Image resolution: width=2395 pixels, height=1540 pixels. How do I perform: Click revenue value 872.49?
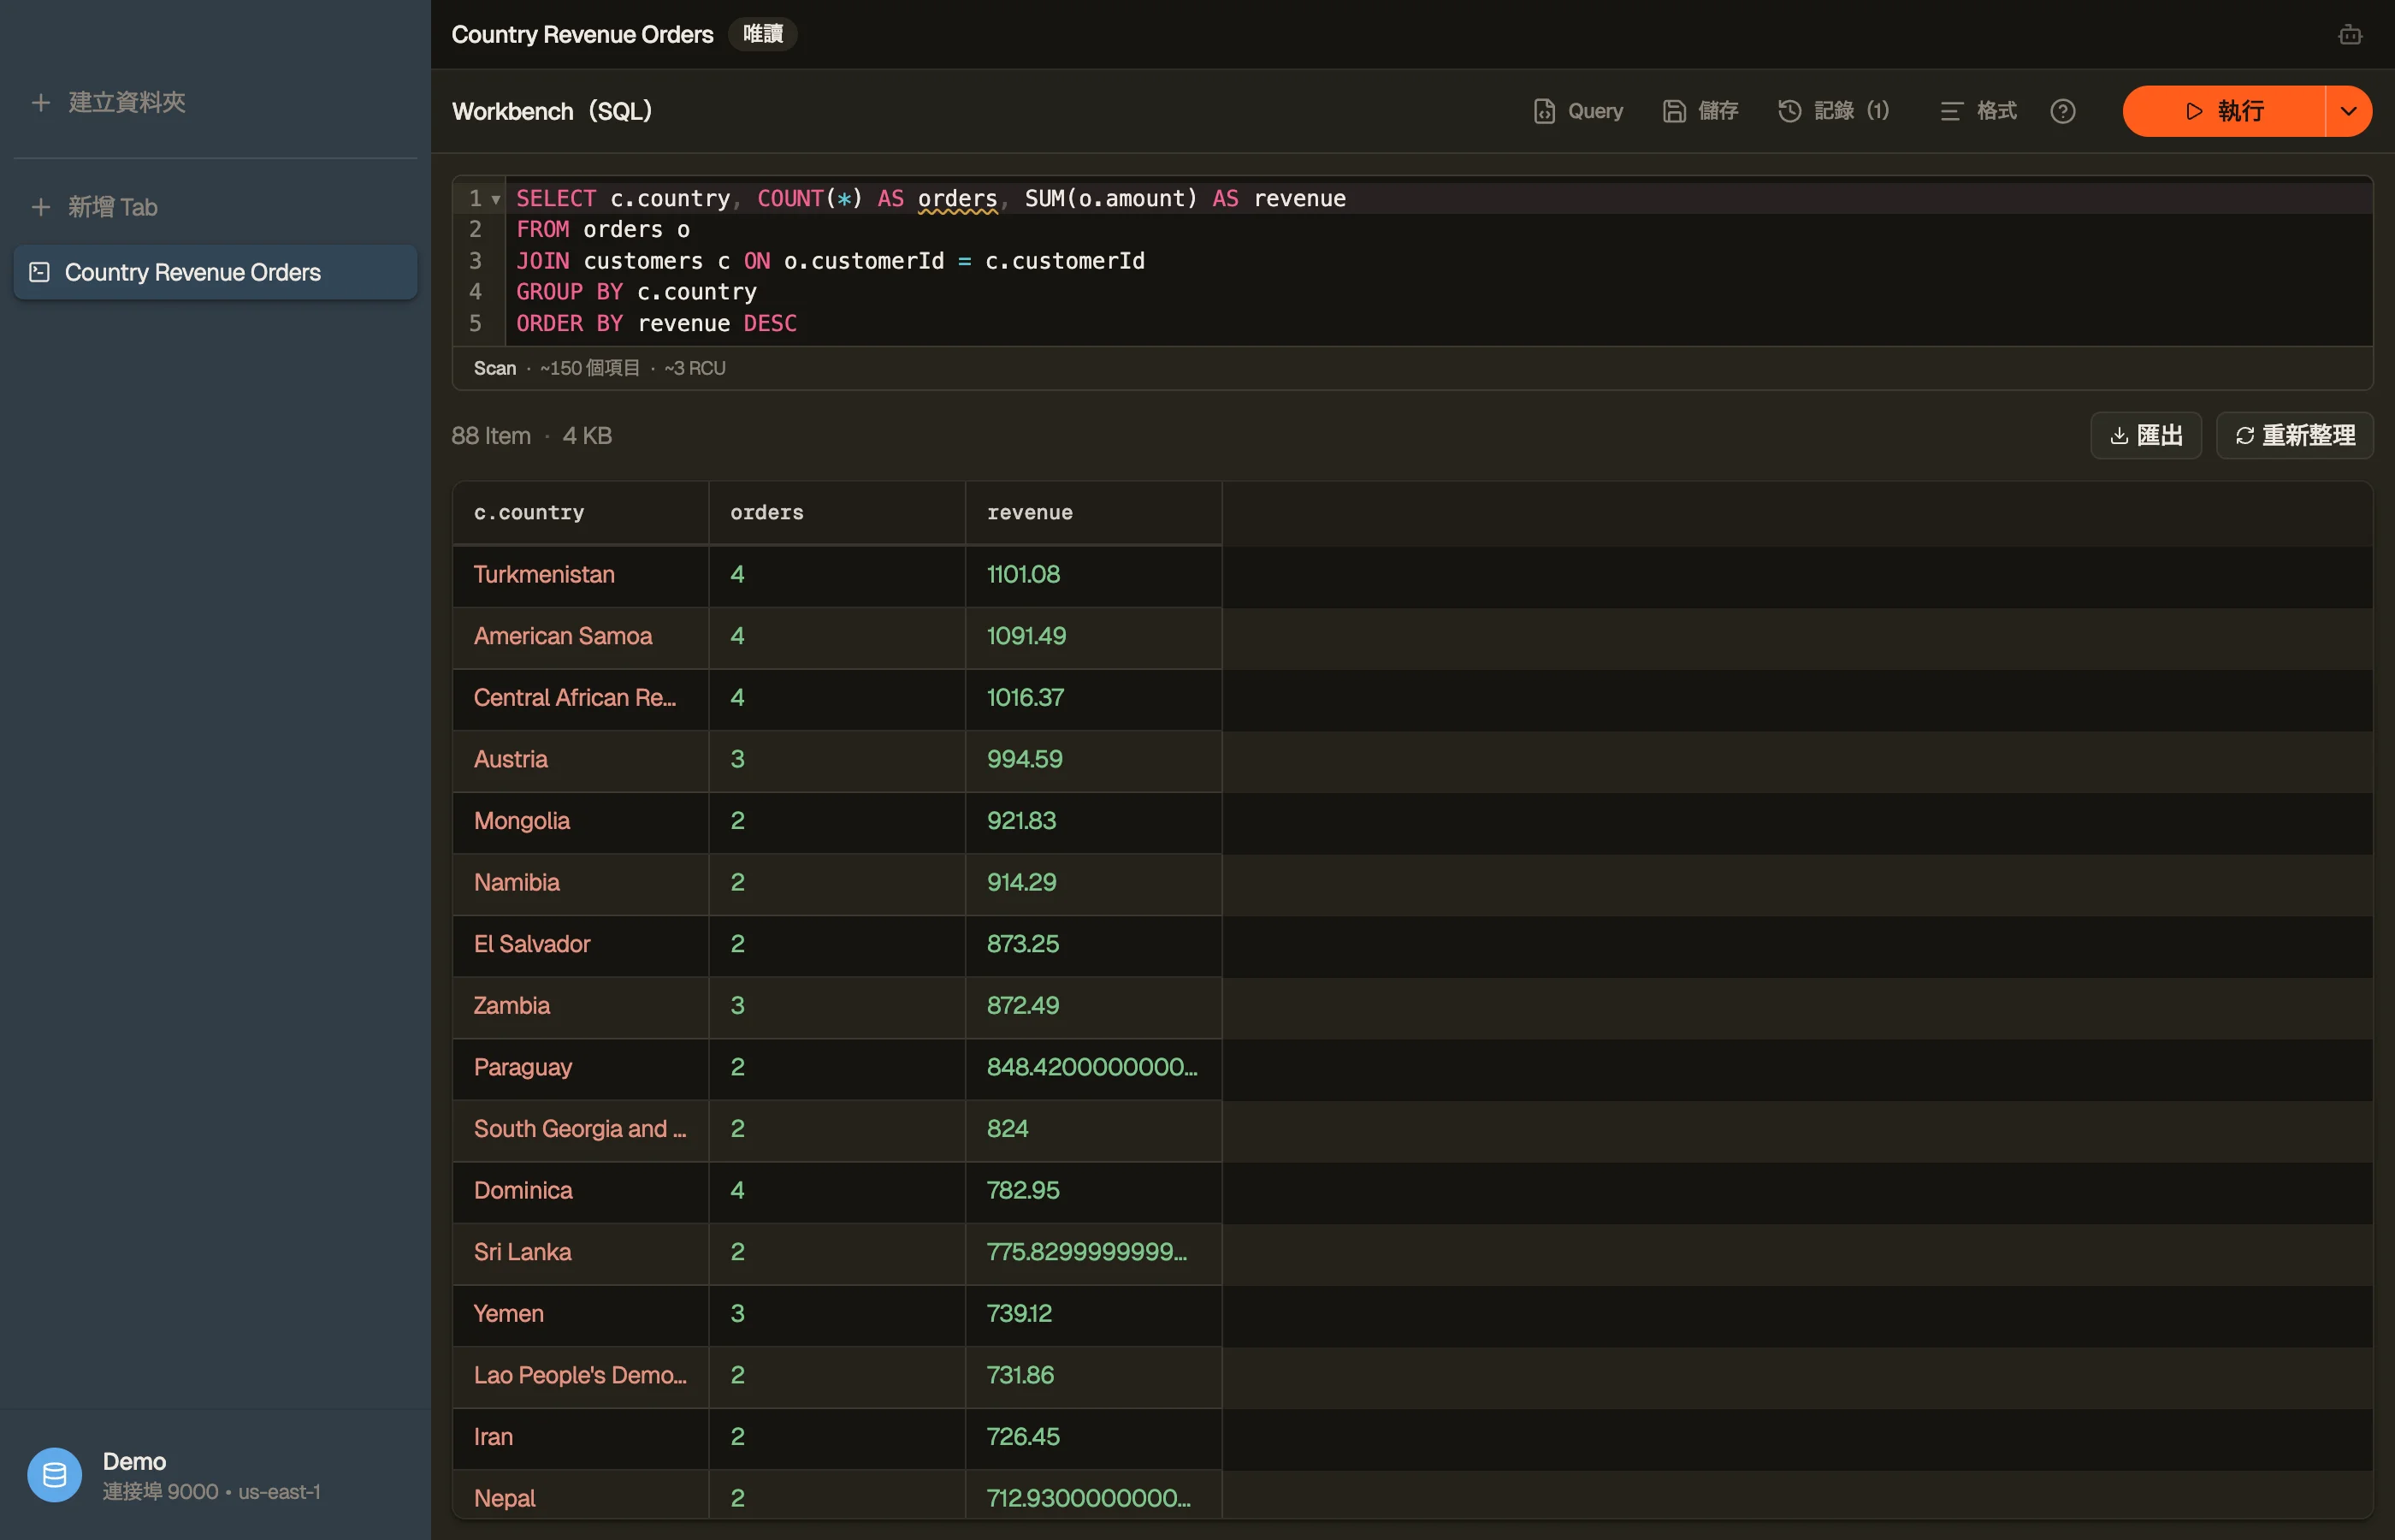pyautogui.click(x=1093, y=1006)
